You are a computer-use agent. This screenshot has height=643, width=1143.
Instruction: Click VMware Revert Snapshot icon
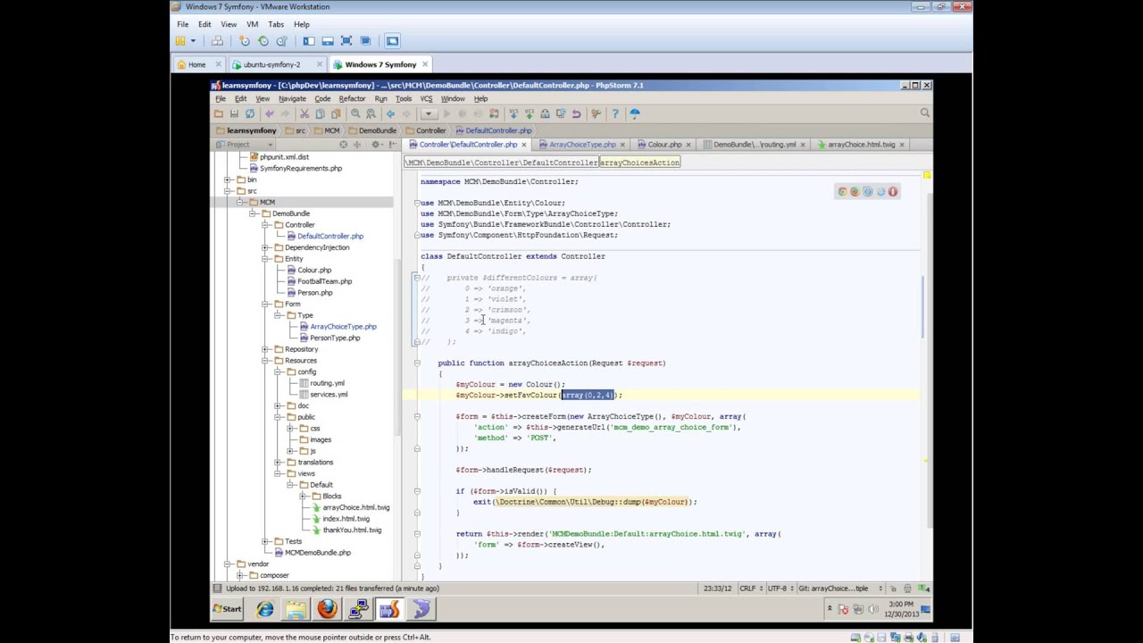click(263, 41)
